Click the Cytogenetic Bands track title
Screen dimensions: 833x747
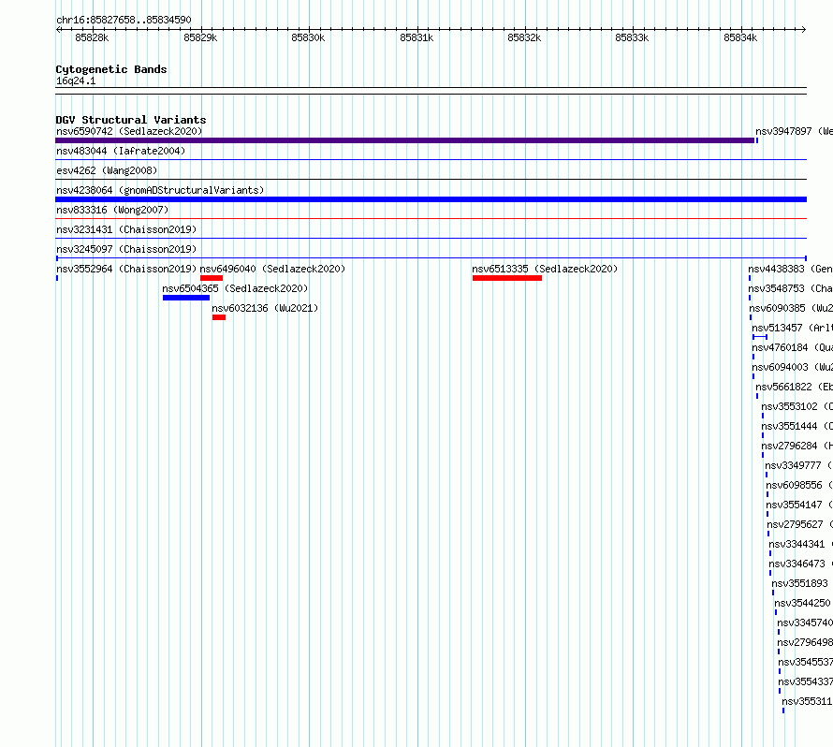coord(111,69)
